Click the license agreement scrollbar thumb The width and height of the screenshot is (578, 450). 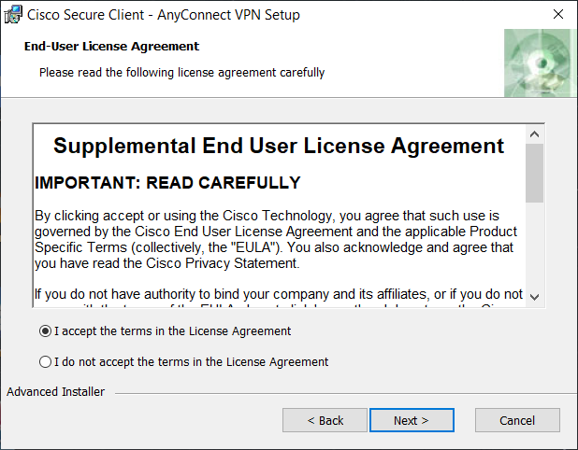coord(534,173)
